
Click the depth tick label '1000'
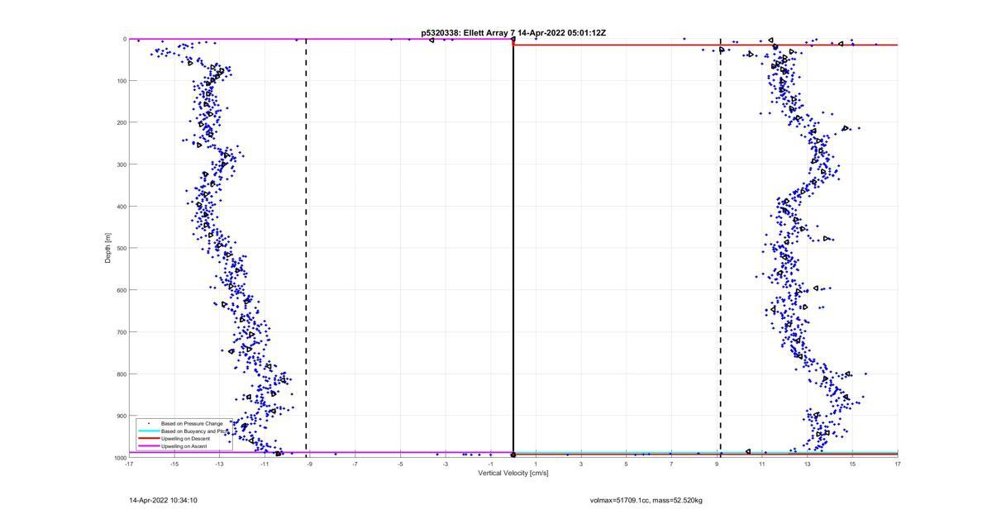pos(119,458)
